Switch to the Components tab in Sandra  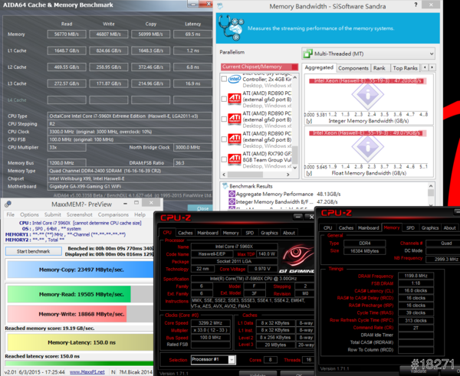[353, 68]
